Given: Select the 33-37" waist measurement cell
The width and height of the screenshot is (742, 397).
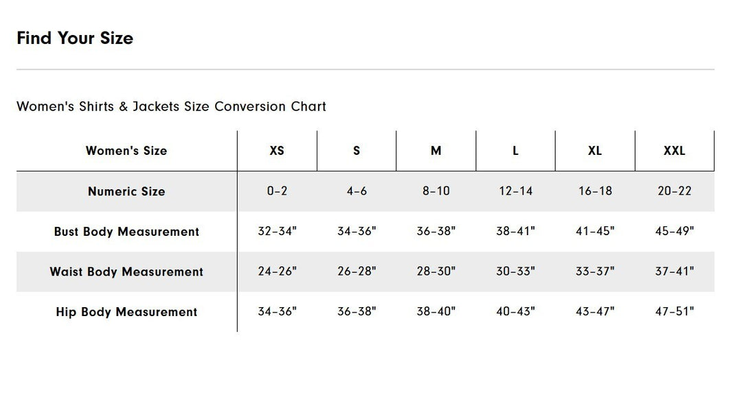Looking at the screenshot, I should tap(595, 271).
